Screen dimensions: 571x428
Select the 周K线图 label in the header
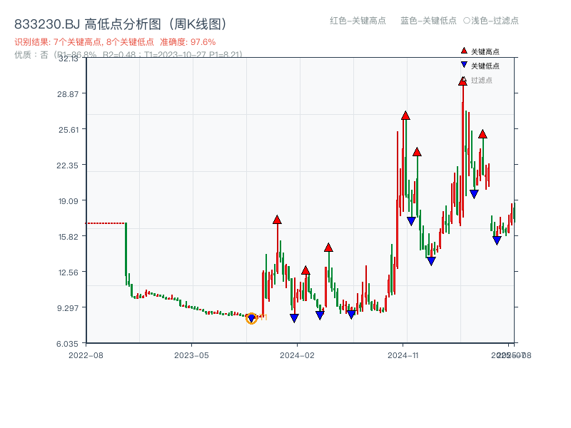194,22
